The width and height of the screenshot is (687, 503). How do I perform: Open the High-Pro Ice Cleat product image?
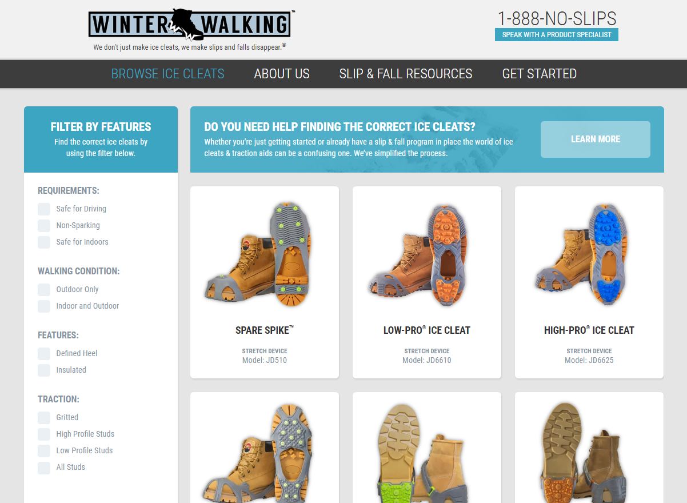(589, 253)
